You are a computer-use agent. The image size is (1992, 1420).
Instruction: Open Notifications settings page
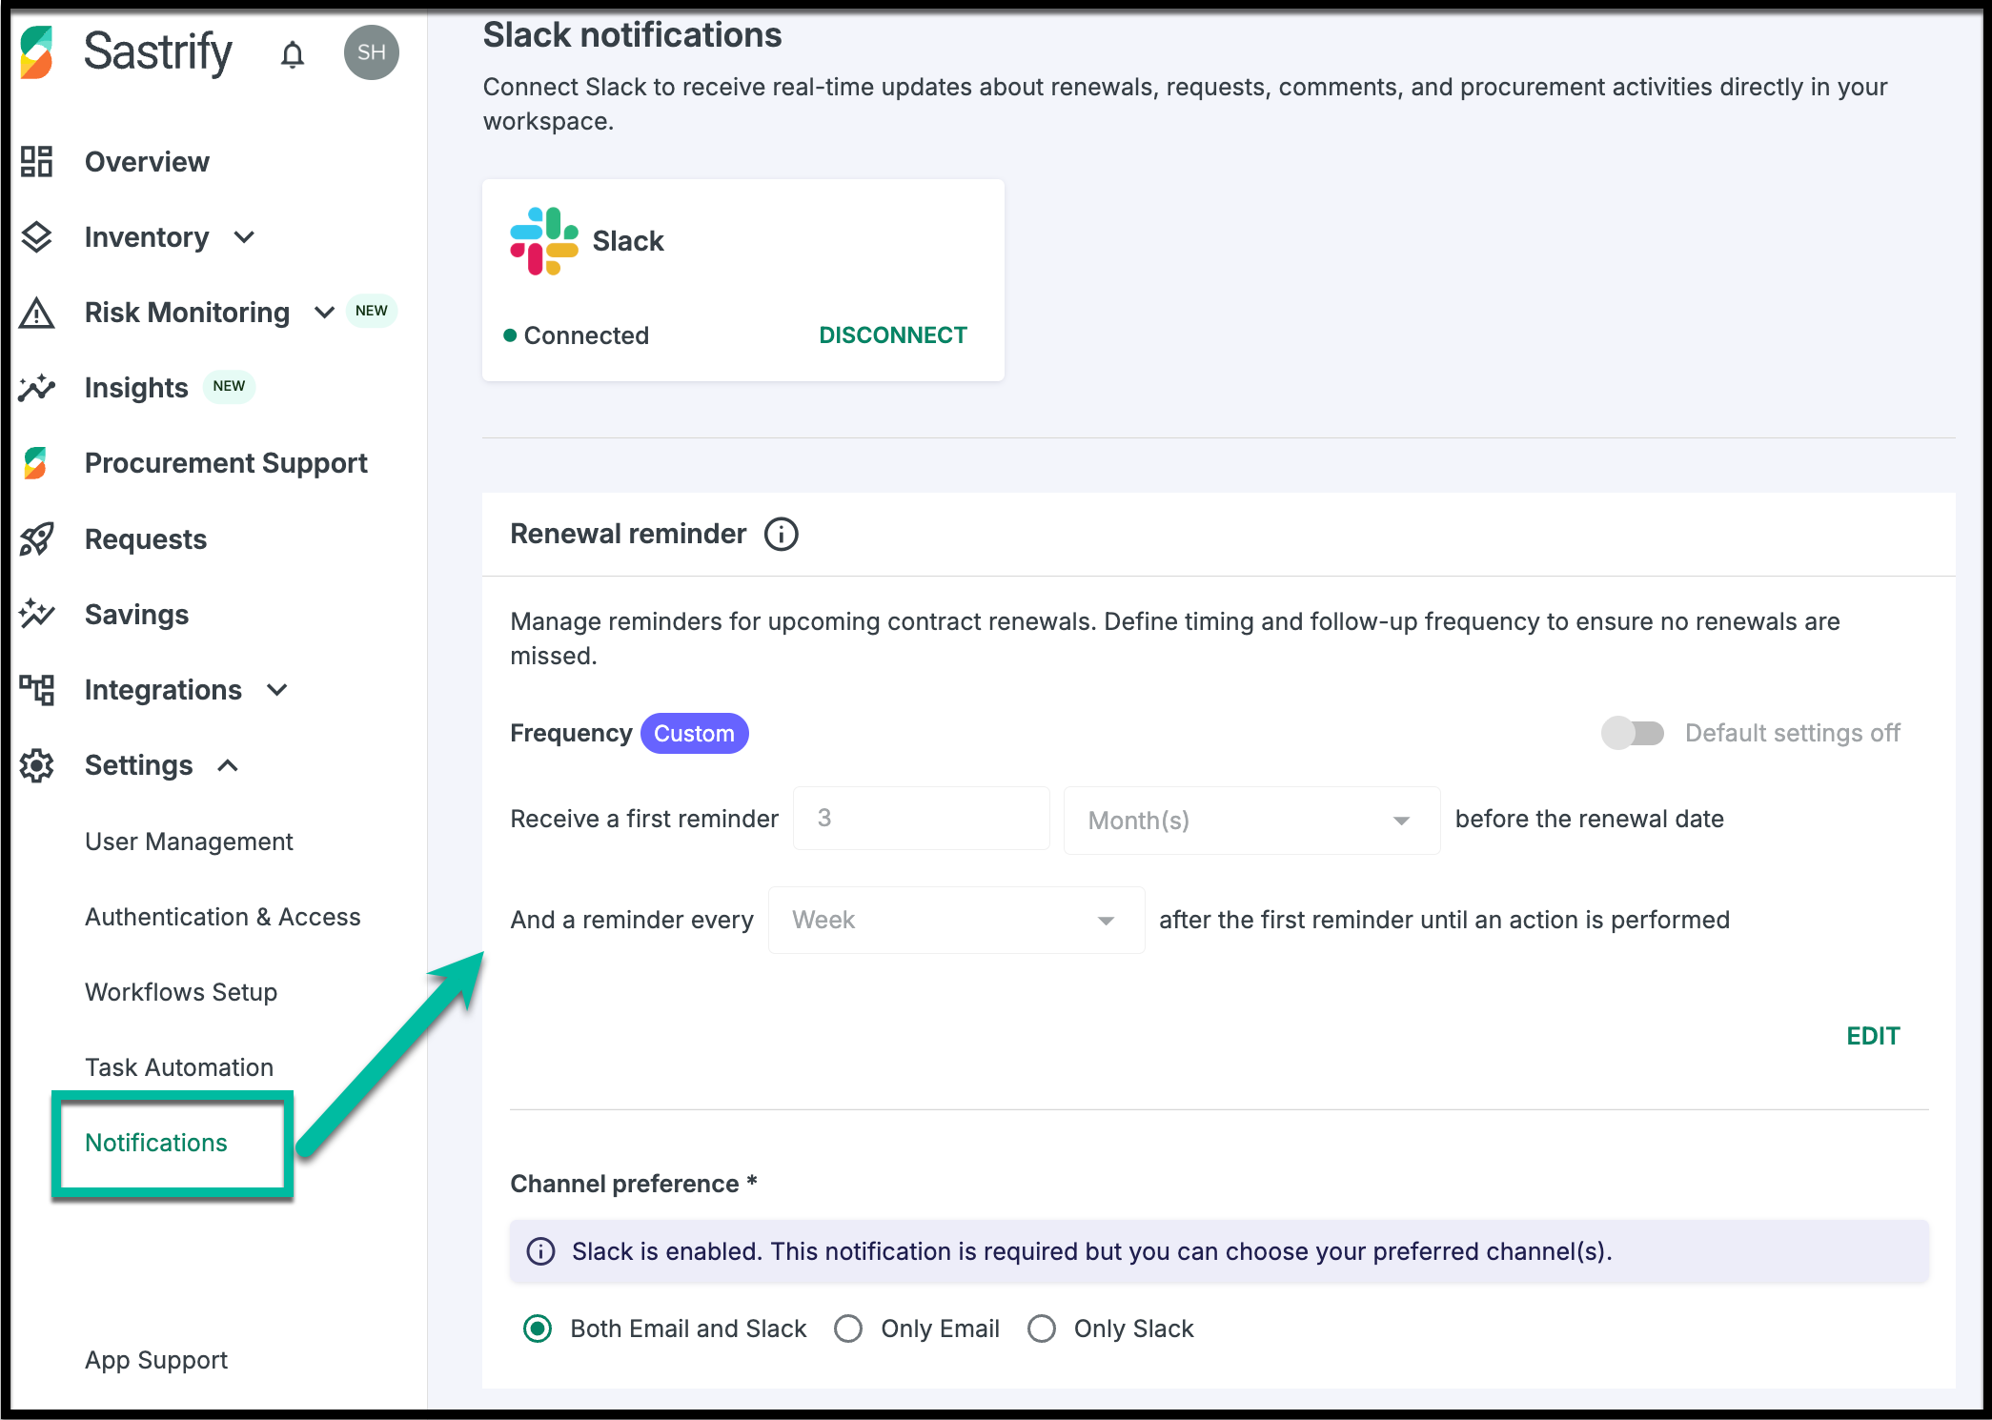[x=156, y=1143]
